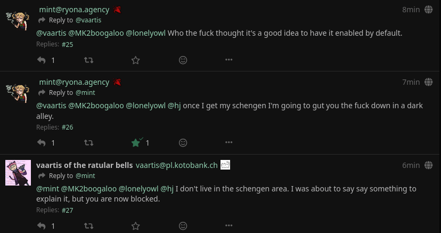Viewport: 441px width, 233px height.
Task: Open the 7min timestamp permalink
Action: click(x=411, y=82)
